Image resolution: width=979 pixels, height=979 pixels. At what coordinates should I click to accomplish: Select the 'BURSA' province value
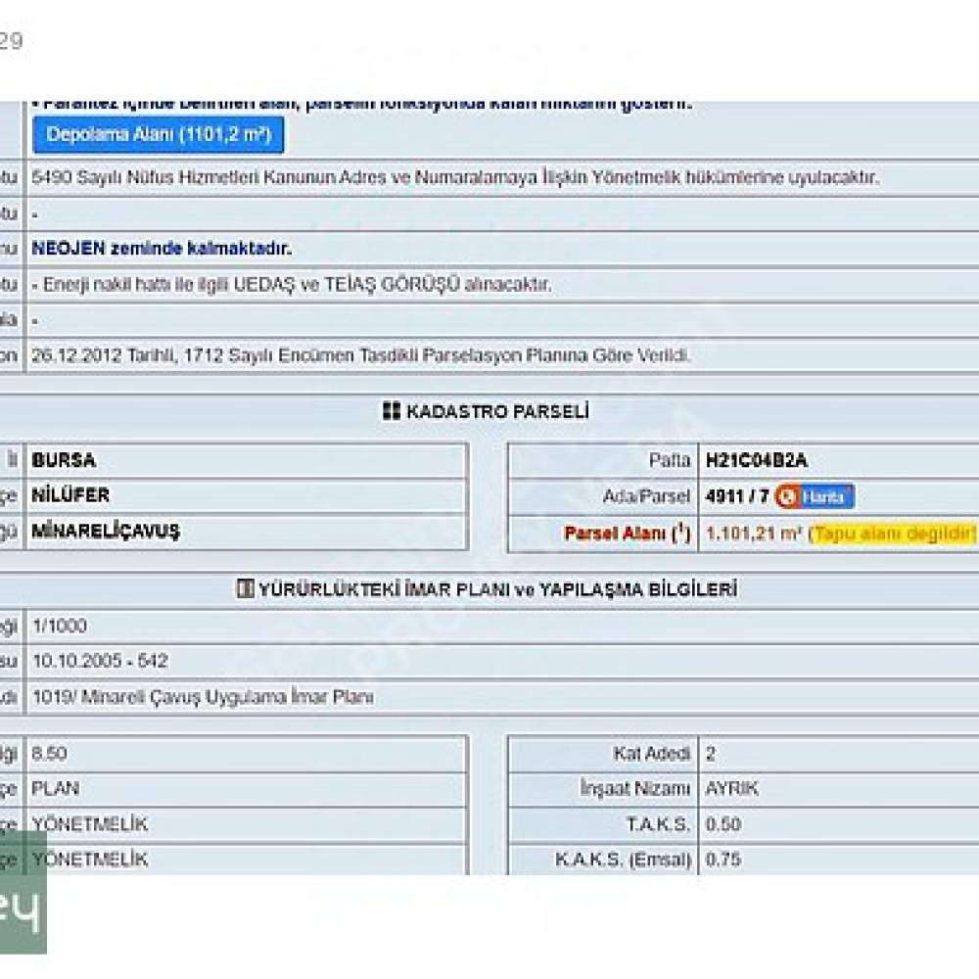64,460
